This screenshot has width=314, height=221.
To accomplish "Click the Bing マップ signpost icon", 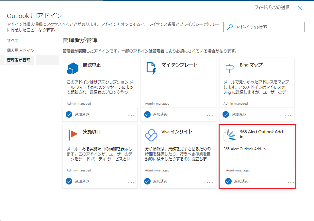I will (x=230, y=68).
